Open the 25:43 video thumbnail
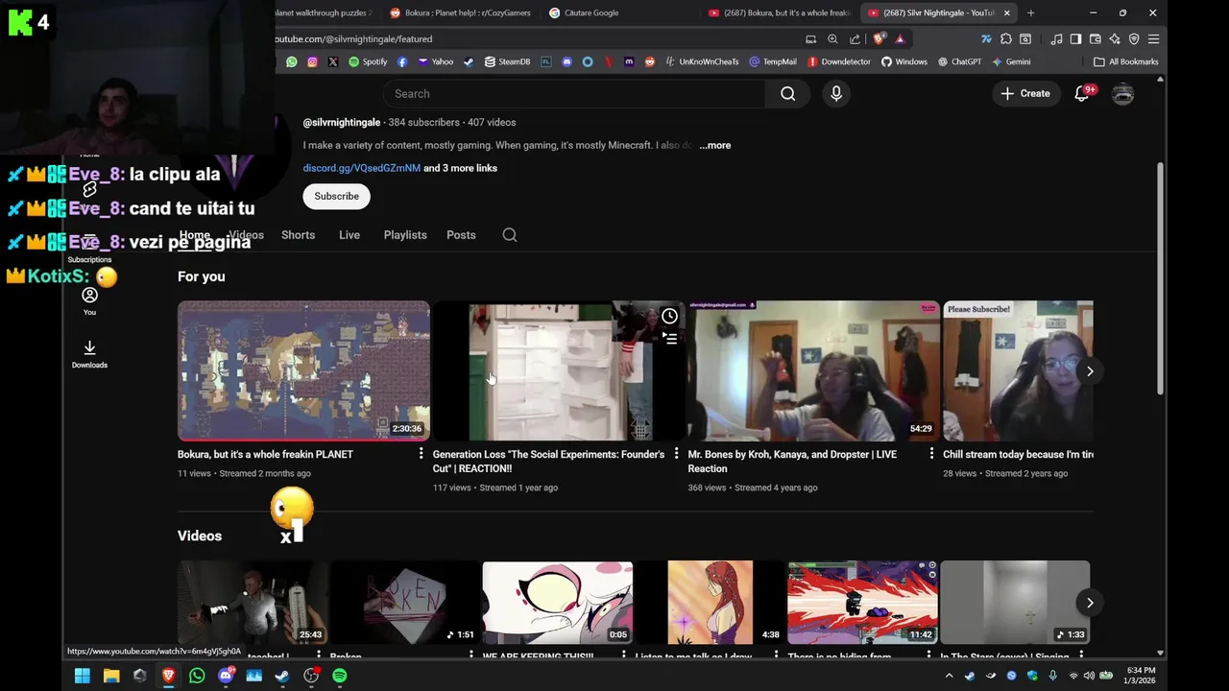Image resolution: width=1229 pixels, height=691 pixels. pyautogui.click(x=253, y=603)
